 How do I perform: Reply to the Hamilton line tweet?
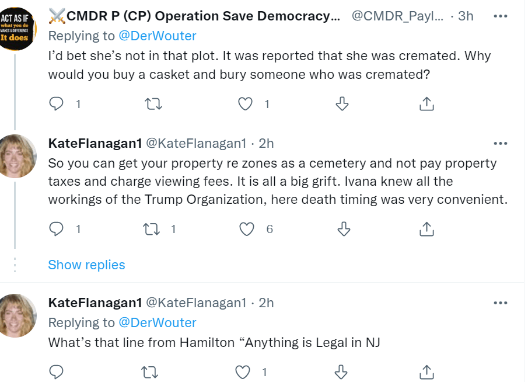coord(56,371)
